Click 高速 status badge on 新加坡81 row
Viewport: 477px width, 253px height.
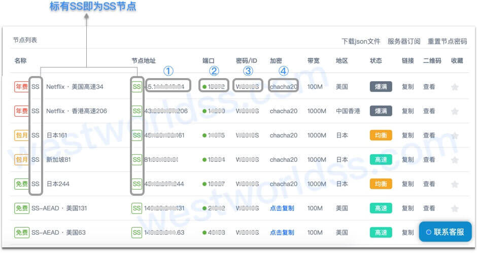click(x=381, y=160)
